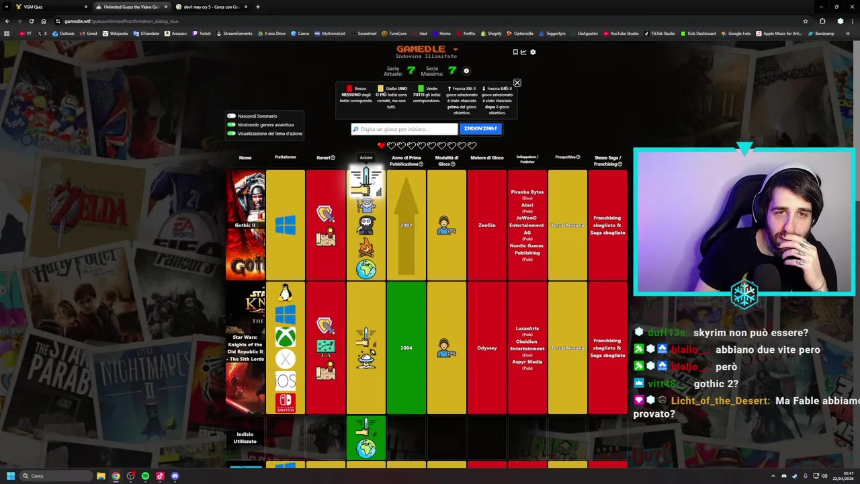The width and height of the screenshot is (860, 484).
Task: Click the ZenGin engine cell
Action: [x=486, y=225]
